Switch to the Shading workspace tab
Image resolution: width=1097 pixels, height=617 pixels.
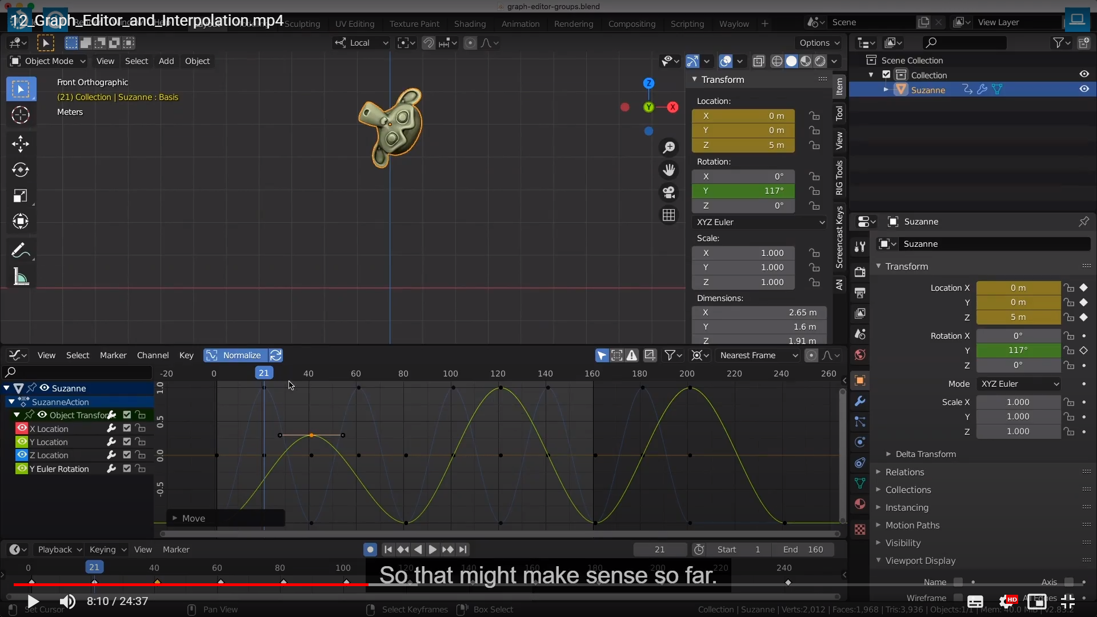click(470, 24)
